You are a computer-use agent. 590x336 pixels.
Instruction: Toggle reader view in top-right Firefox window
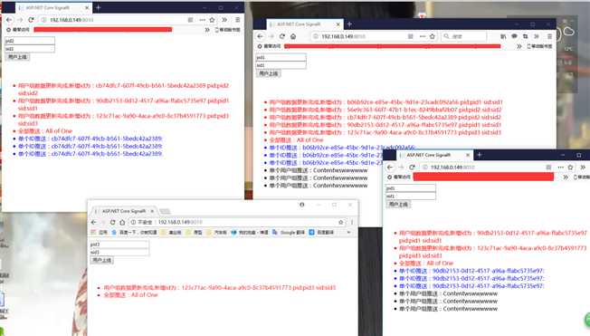[x=411, y=36]
